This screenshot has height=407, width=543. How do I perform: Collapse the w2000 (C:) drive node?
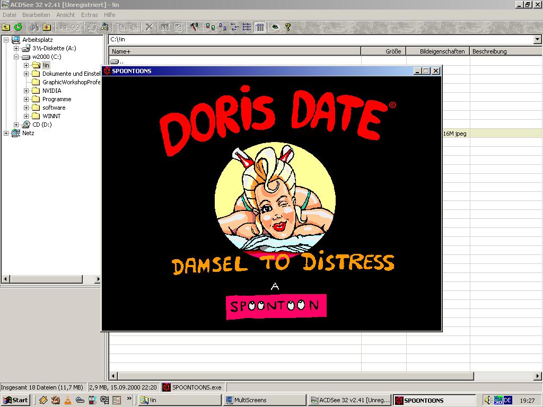click(16, 57)
